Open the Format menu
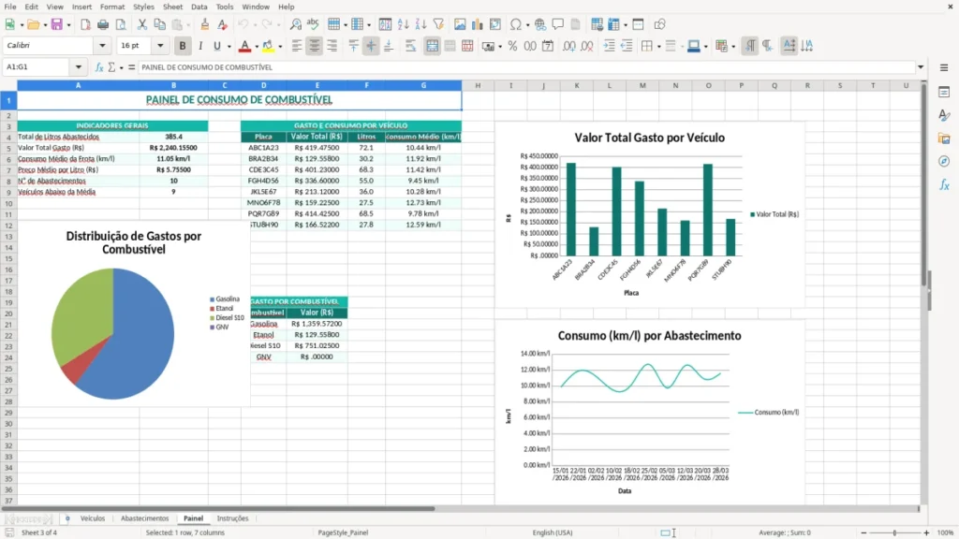 (x=112, y=7)
